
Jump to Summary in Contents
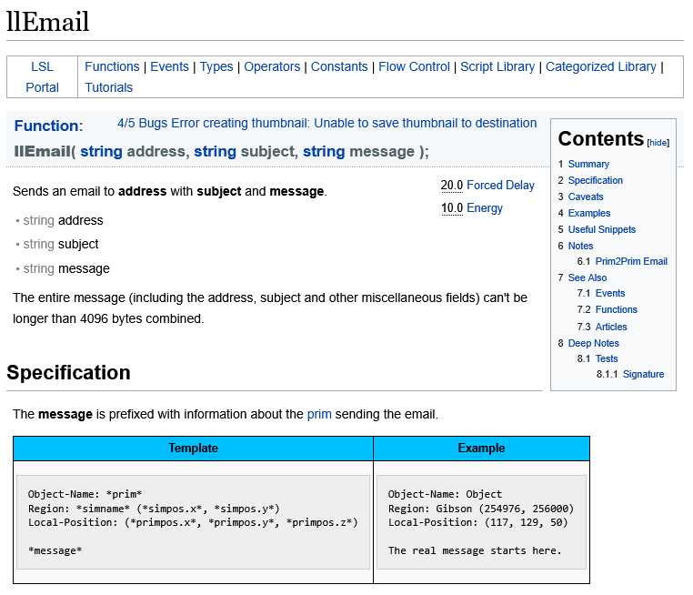[x=588, y=164]
